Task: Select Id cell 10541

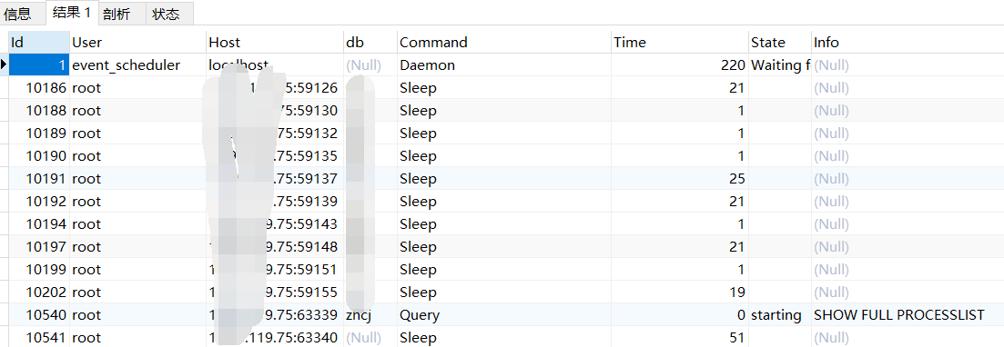Action: (39, 337)
